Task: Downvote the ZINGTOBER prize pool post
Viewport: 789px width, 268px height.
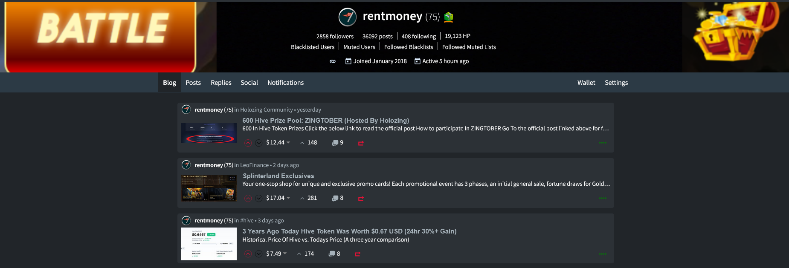Action: coord(258,143)
